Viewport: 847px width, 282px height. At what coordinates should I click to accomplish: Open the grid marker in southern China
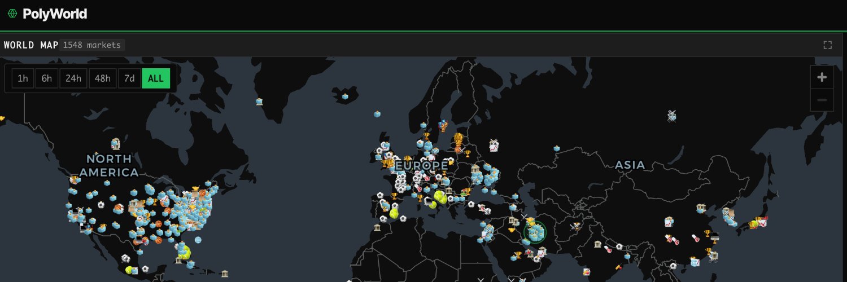click(x=695, y=262)
